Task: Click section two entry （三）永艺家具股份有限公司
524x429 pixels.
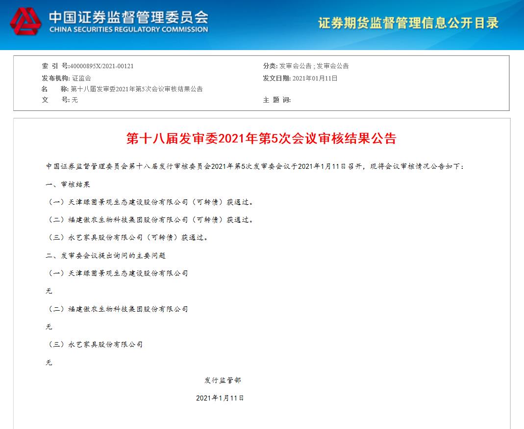Action: (95, 345)
